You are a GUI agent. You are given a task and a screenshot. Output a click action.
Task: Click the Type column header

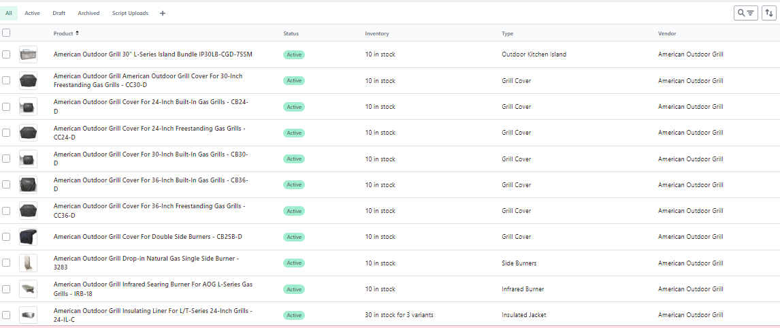coord(507,33)
